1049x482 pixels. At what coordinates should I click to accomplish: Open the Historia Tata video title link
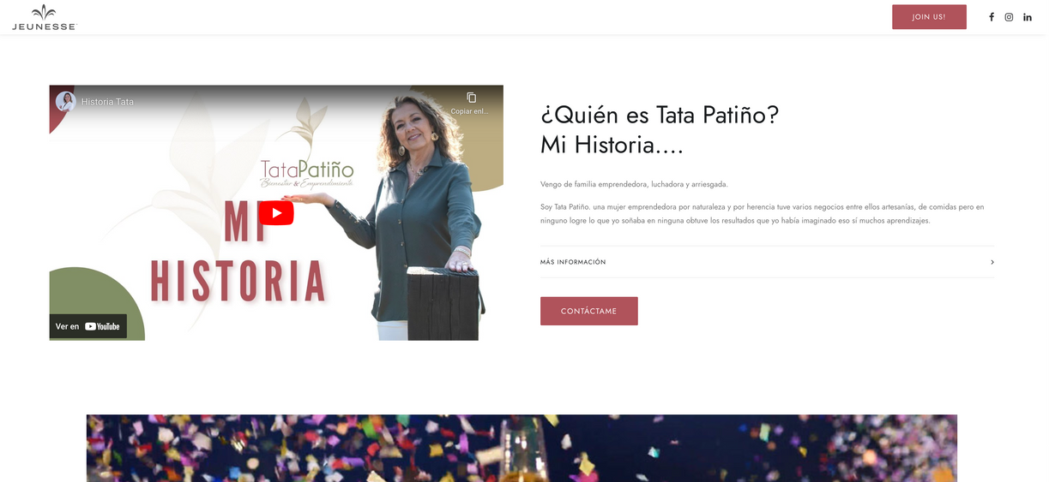[107, 102]
